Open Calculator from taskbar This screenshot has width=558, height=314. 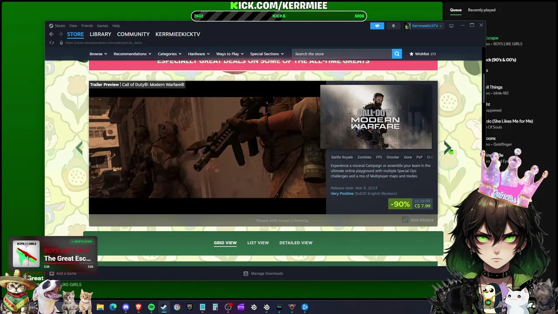pyautogui.click(x=215, y=307)
